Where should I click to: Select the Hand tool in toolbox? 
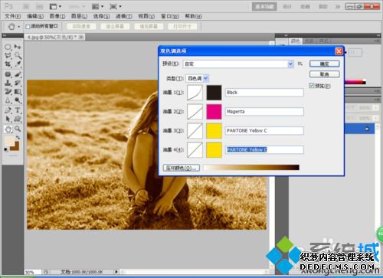tap(8, 129)
